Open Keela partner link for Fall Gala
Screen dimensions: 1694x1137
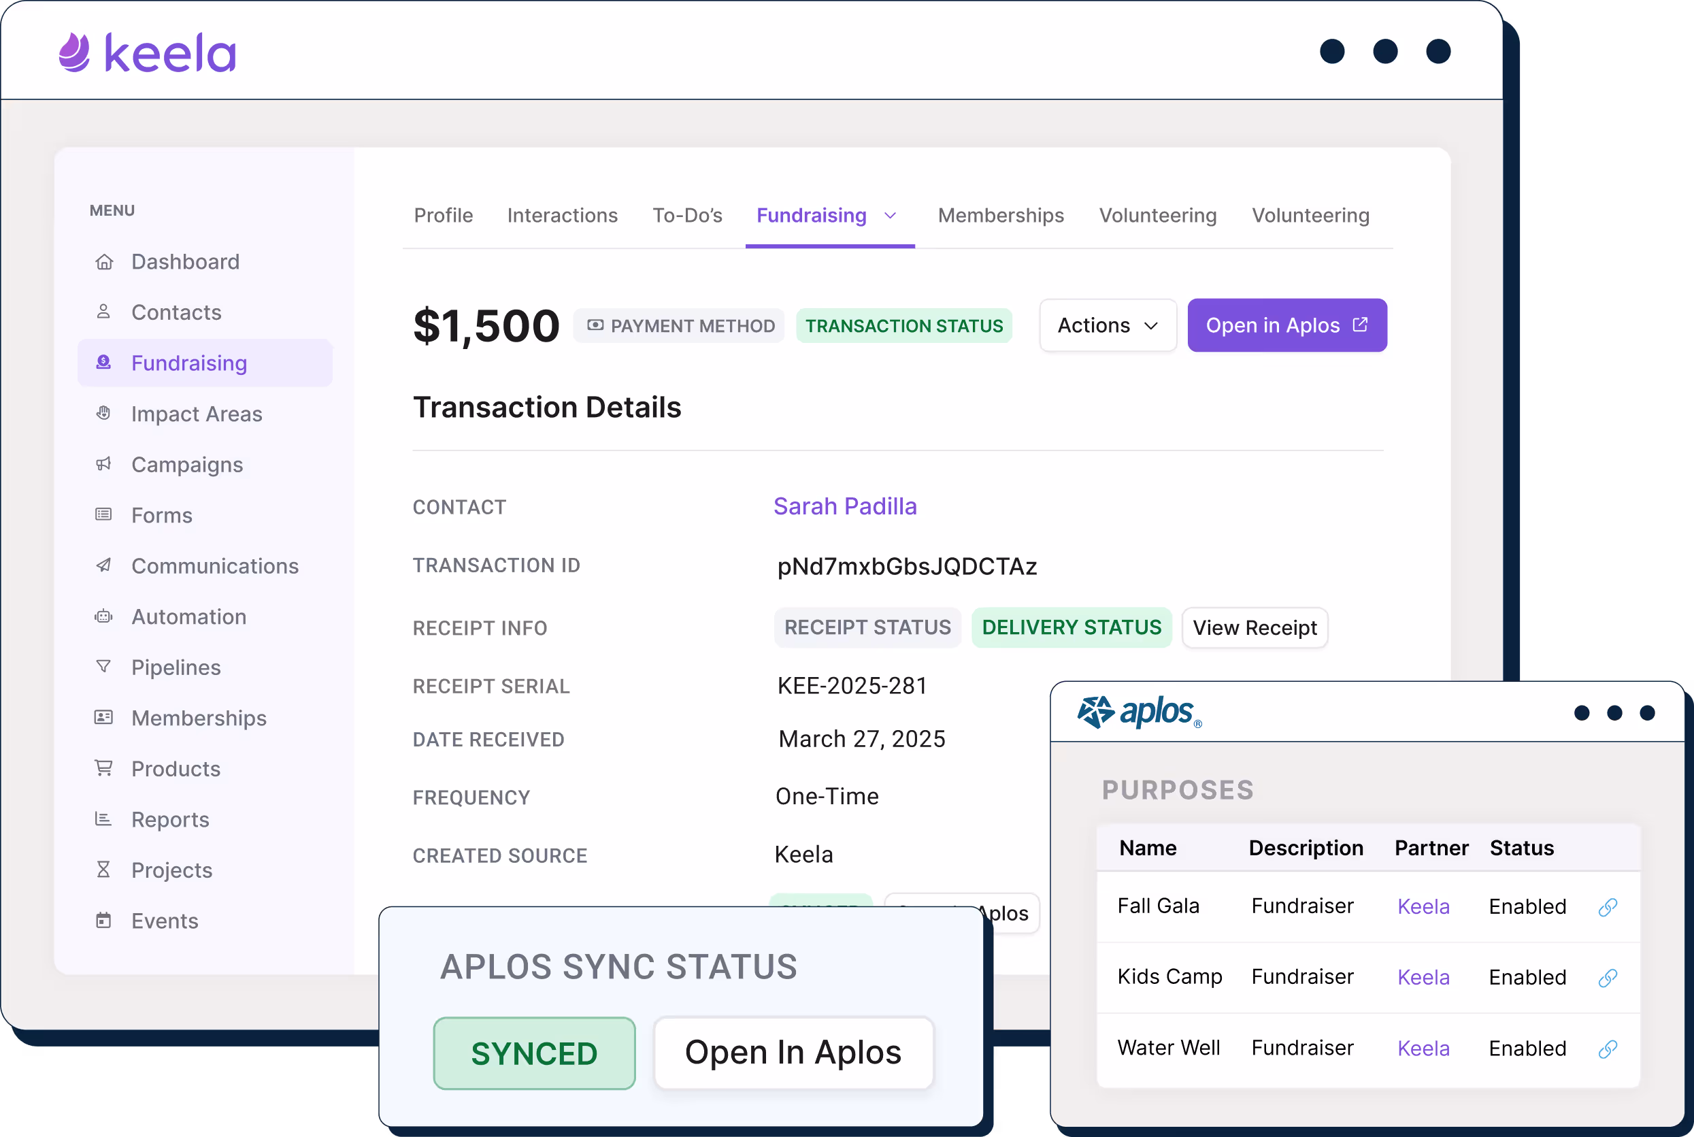point(1423,906)
